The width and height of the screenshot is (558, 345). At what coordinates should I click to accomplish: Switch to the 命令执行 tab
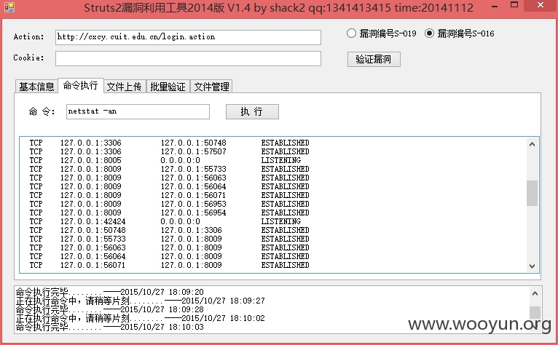coord(80,86)
